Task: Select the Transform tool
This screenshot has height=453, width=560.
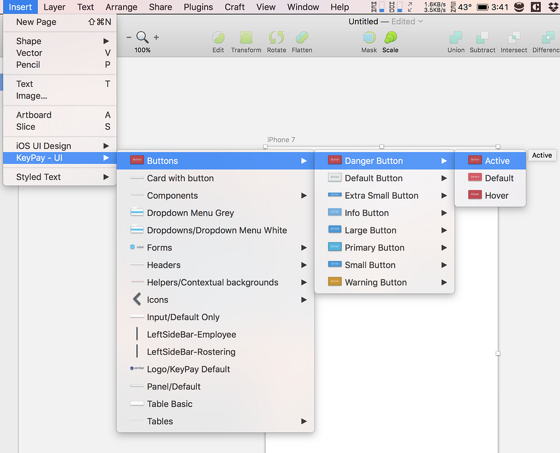Action: click(x=246, y=38)
